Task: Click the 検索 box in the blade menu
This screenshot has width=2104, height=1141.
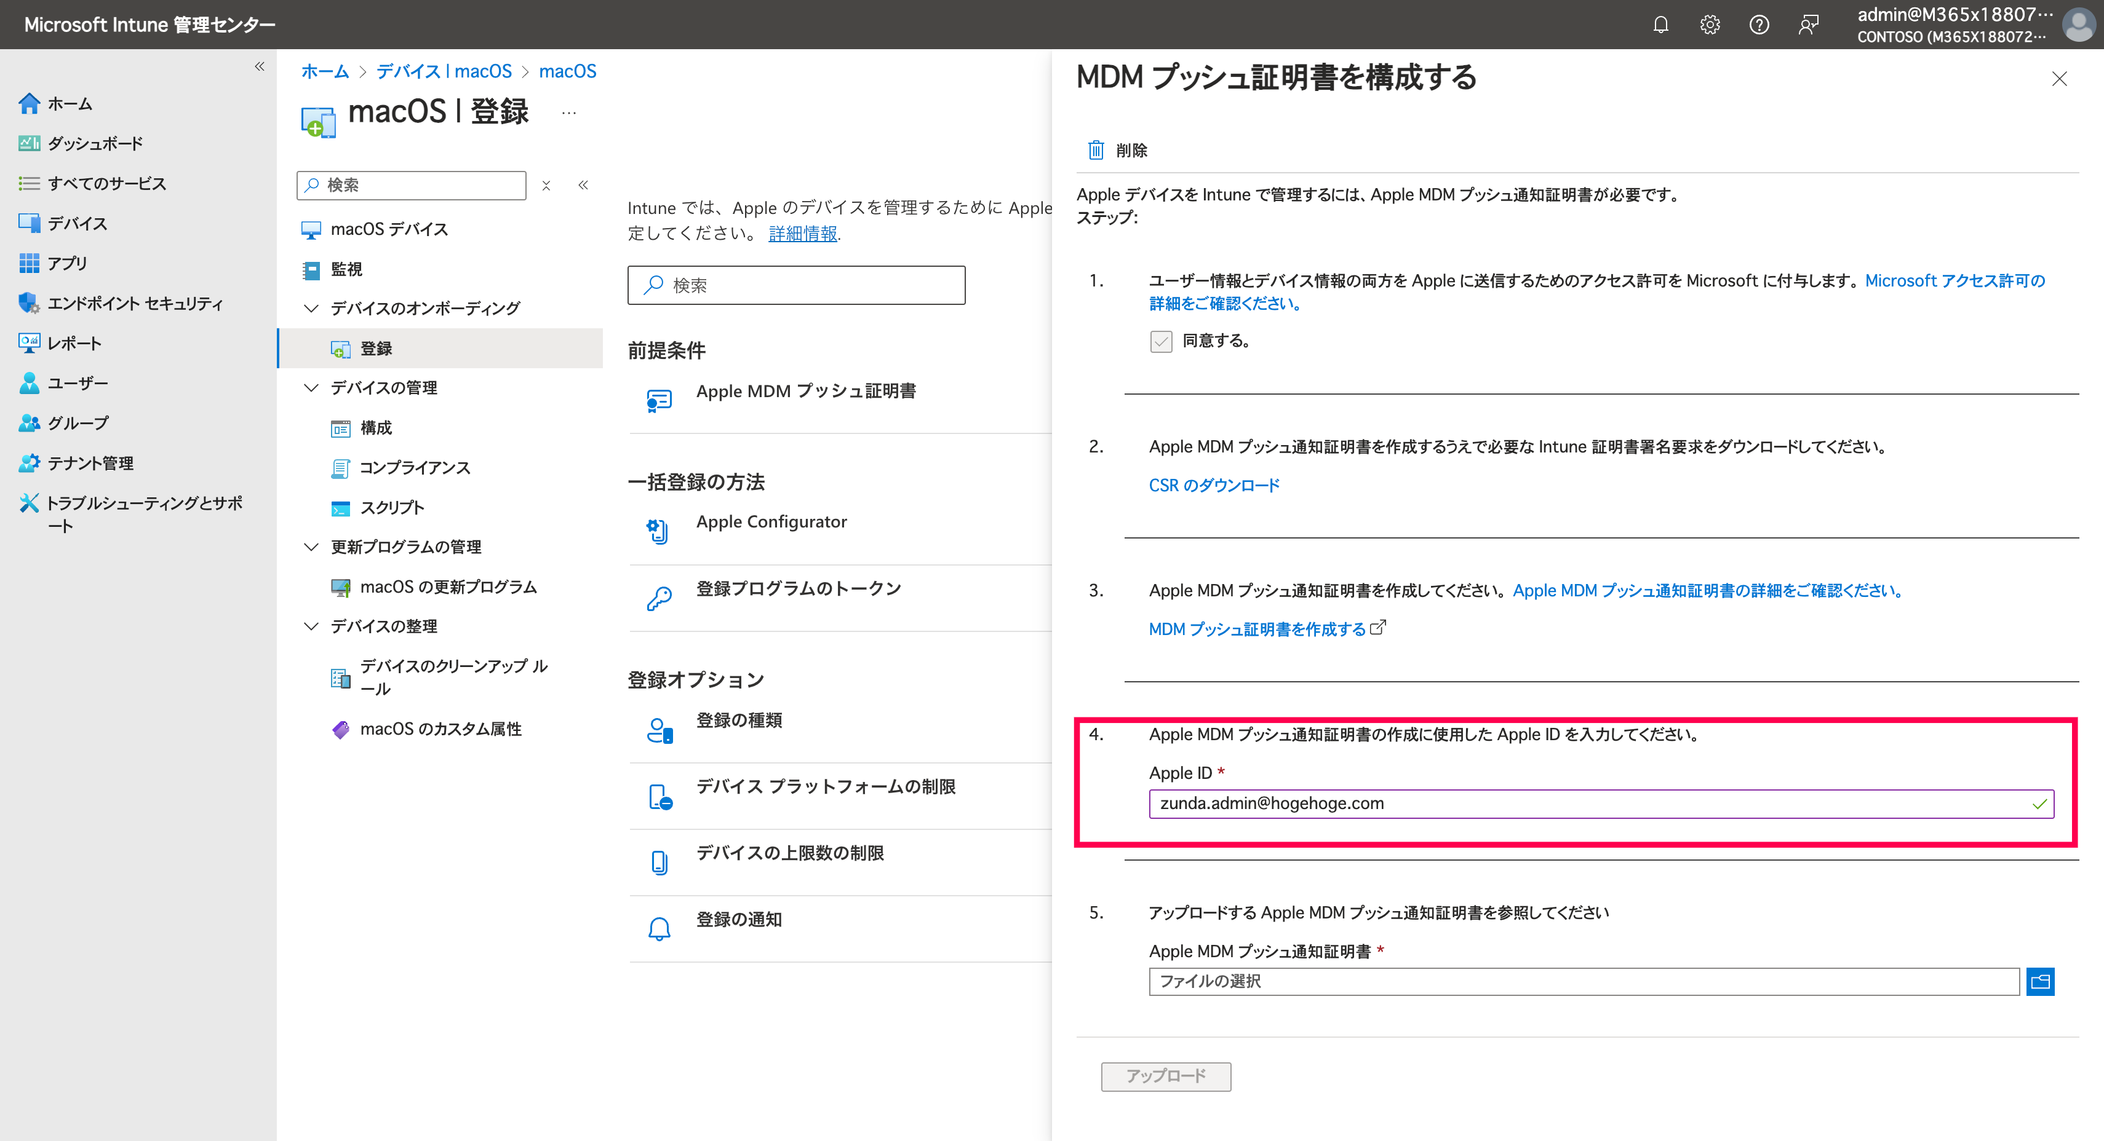Action: tap(412, 185)
